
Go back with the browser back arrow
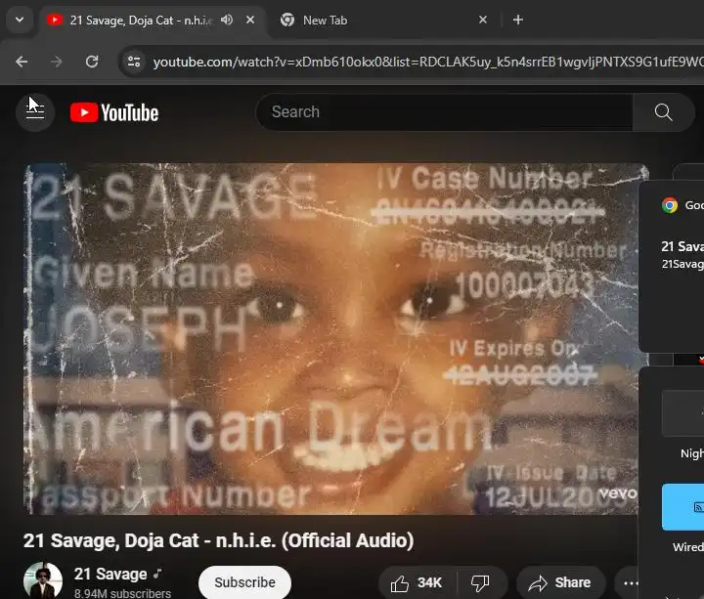coord(22,62)
